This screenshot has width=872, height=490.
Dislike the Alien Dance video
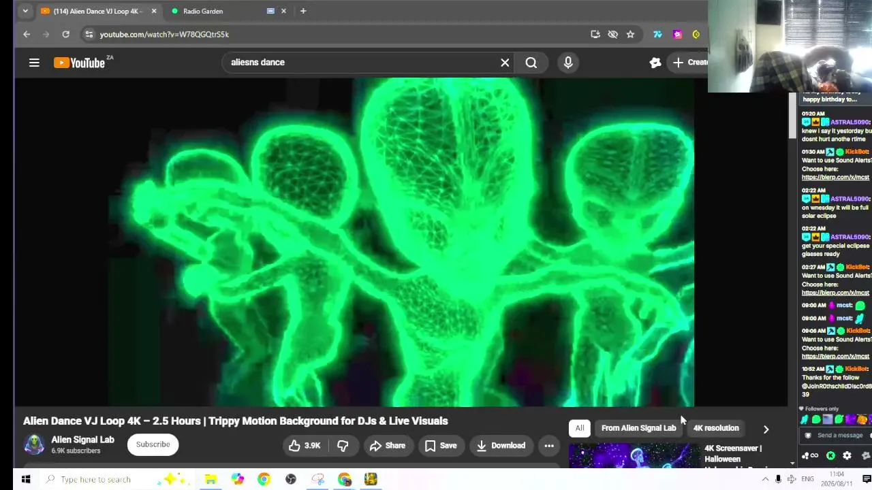click(343, 446)
